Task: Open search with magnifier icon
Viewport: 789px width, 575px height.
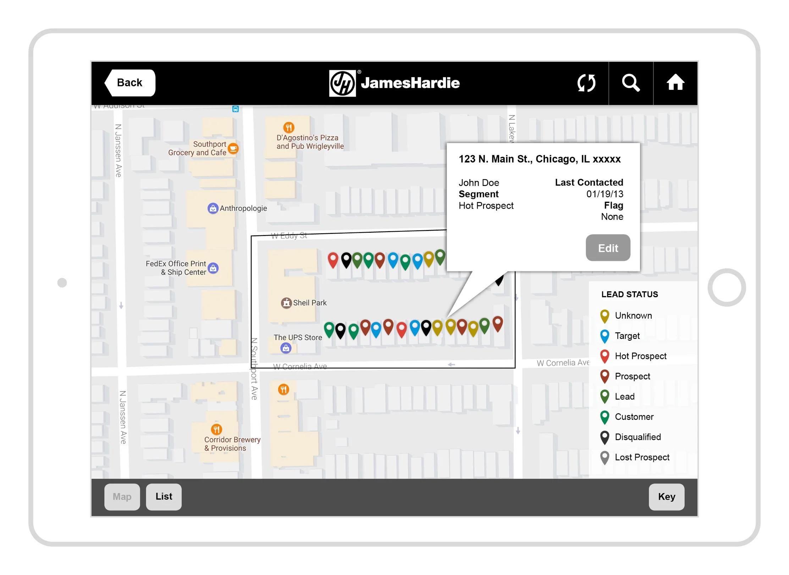Action: [631, 83]
